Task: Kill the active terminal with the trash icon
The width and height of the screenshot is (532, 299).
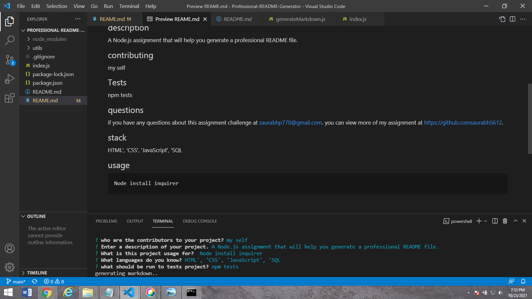Action: pyautogui.click(x=505, y=221)
